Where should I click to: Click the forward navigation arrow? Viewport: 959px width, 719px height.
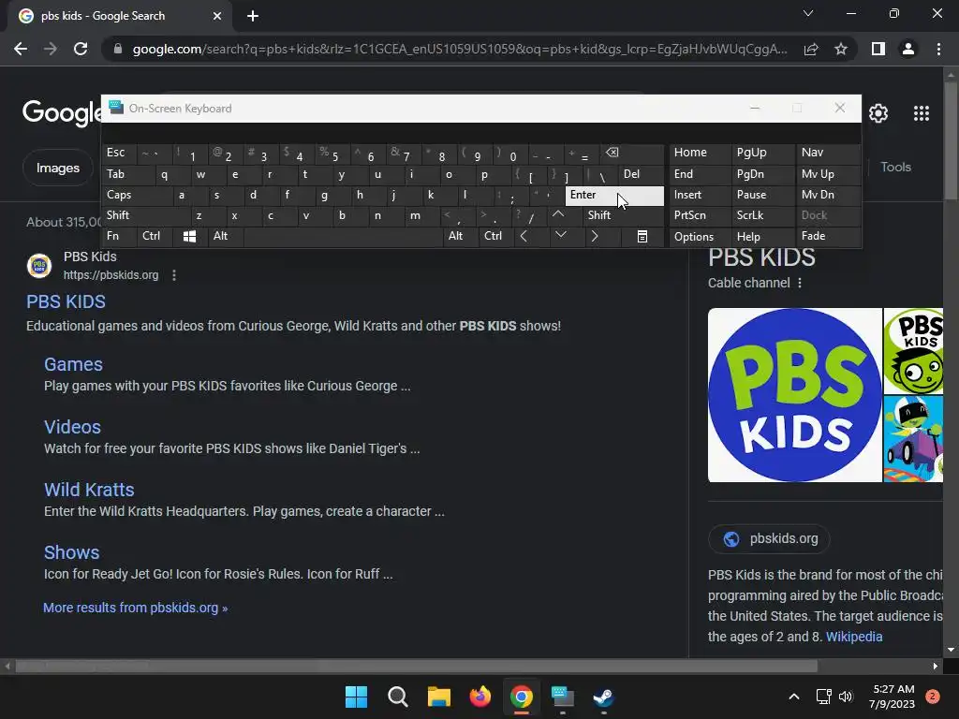click(x=51, y=49)
